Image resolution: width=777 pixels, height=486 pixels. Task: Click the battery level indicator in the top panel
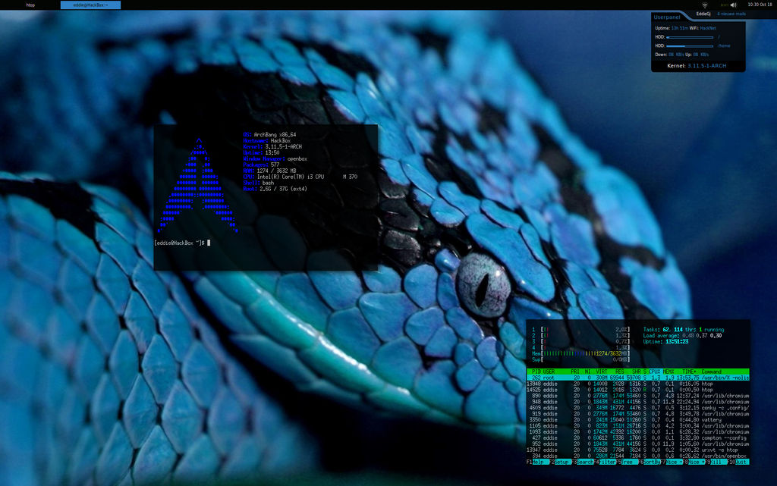[x=725, y=5]
